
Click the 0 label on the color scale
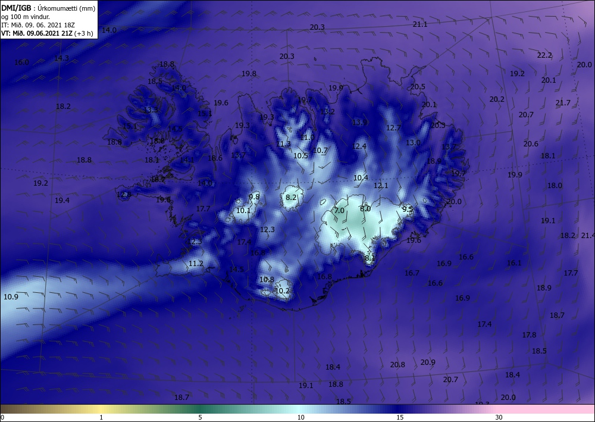tap(2, 417)
